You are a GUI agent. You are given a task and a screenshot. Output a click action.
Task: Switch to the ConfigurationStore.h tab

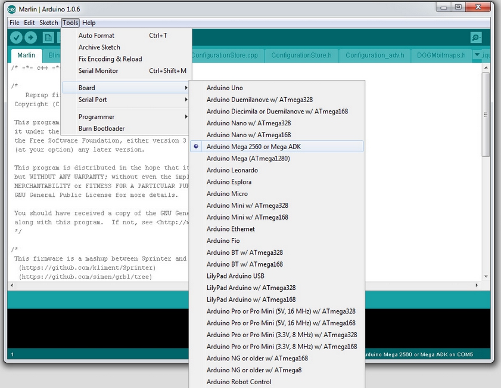click(301, 55)
